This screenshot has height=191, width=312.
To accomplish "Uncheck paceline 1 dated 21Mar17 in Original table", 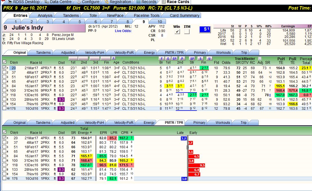I will (x=4, y=68).
